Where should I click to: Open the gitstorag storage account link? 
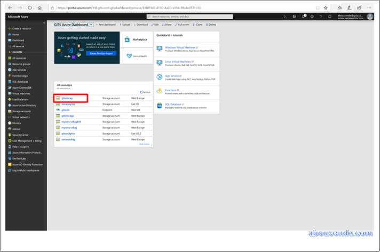click(x=67, y=98)
